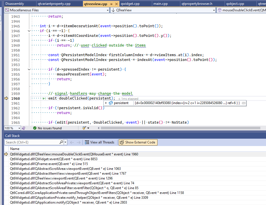Screen dimensions: 266x205
Task: Open the main.cpp tab
Action: (161, 4)
